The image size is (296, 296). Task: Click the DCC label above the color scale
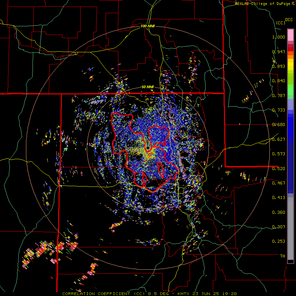click(289, 20)
